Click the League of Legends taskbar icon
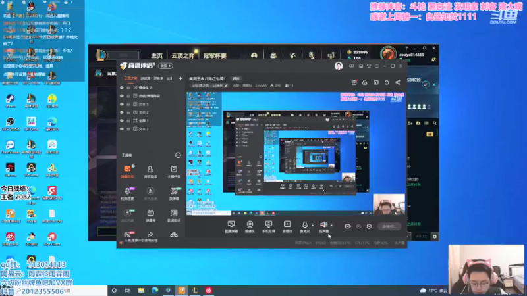 pos(195,290)
